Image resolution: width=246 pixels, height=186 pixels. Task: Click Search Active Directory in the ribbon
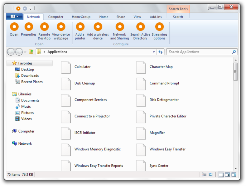coord(140,27)
